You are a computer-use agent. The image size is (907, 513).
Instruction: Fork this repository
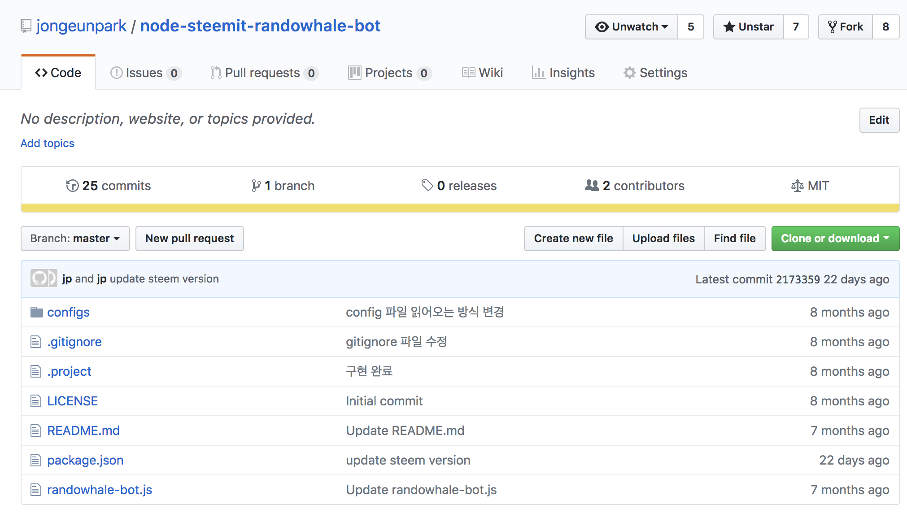coord(846,27)
